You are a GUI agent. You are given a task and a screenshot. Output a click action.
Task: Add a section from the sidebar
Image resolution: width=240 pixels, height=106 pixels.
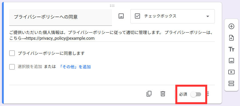click(231, 83)
